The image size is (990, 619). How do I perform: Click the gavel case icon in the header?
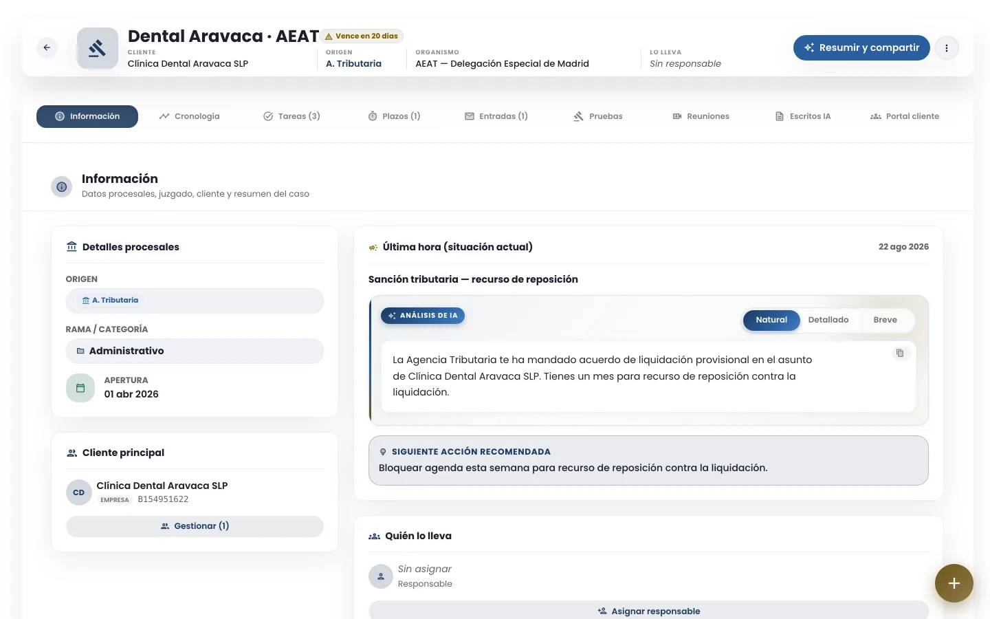(98, 48)
